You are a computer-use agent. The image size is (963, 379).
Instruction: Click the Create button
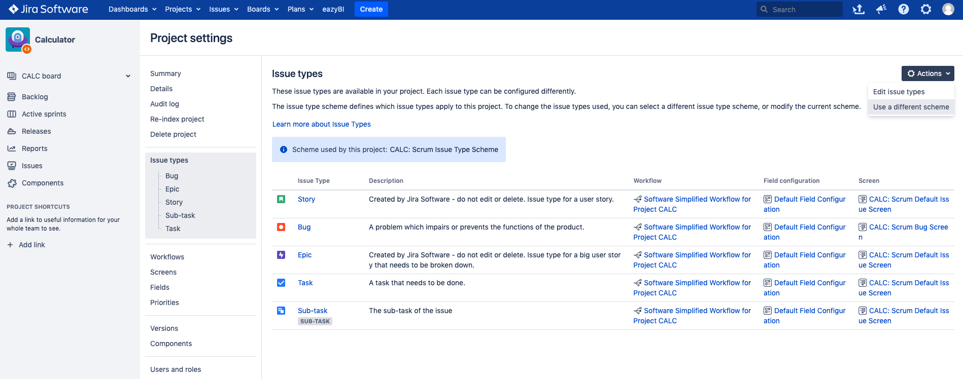(371, 9)
